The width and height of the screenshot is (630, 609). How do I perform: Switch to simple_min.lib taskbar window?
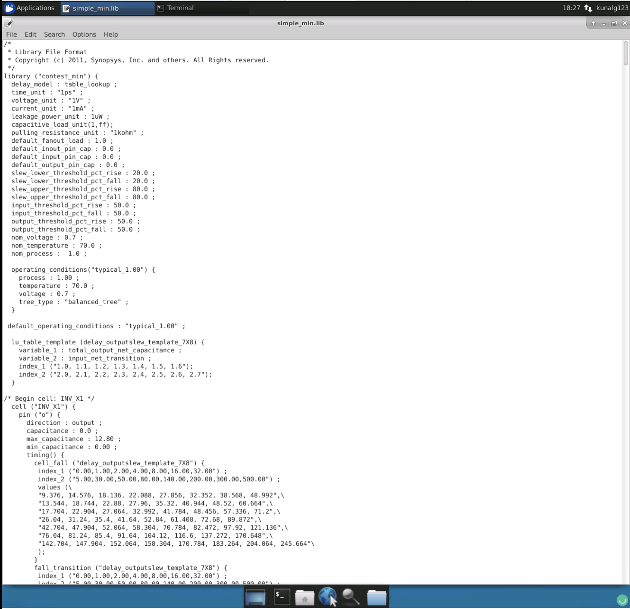107,8
